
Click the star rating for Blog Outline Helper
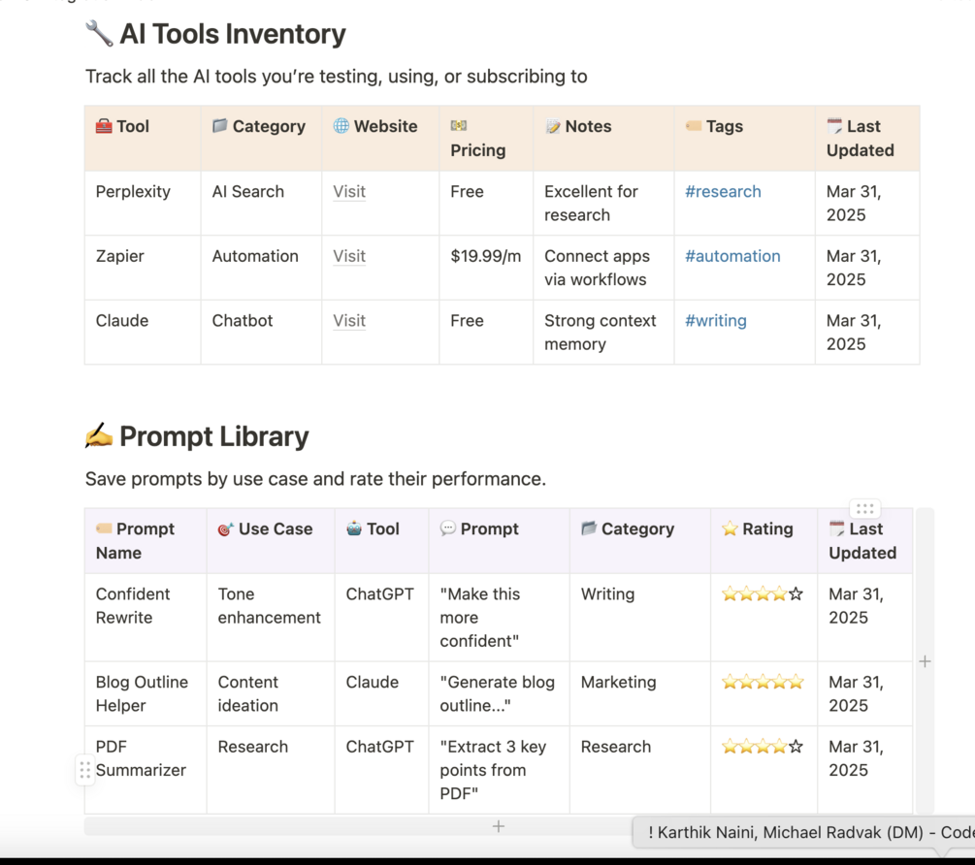pyautogui.click(x=763, y=682)
